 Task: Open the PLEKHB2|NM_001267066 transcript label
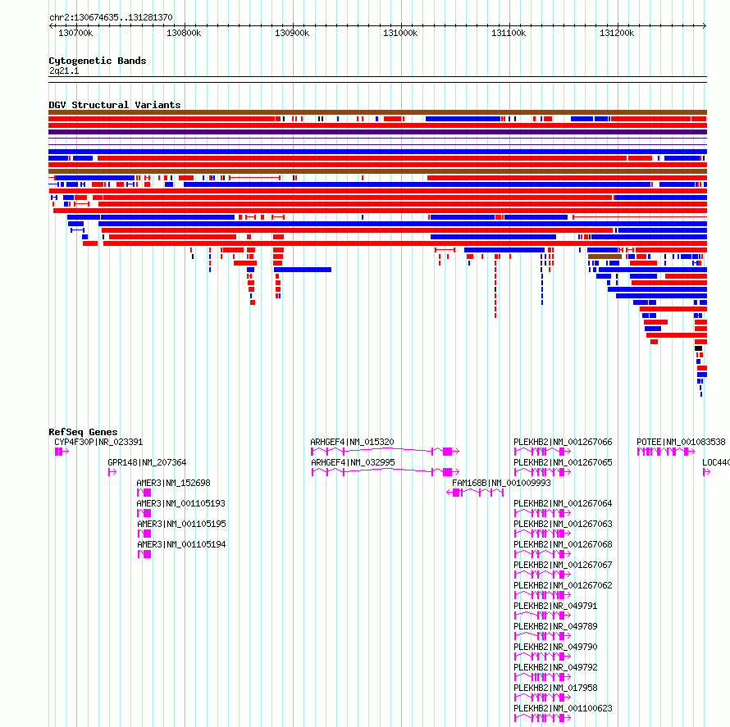tap(563, 442)
